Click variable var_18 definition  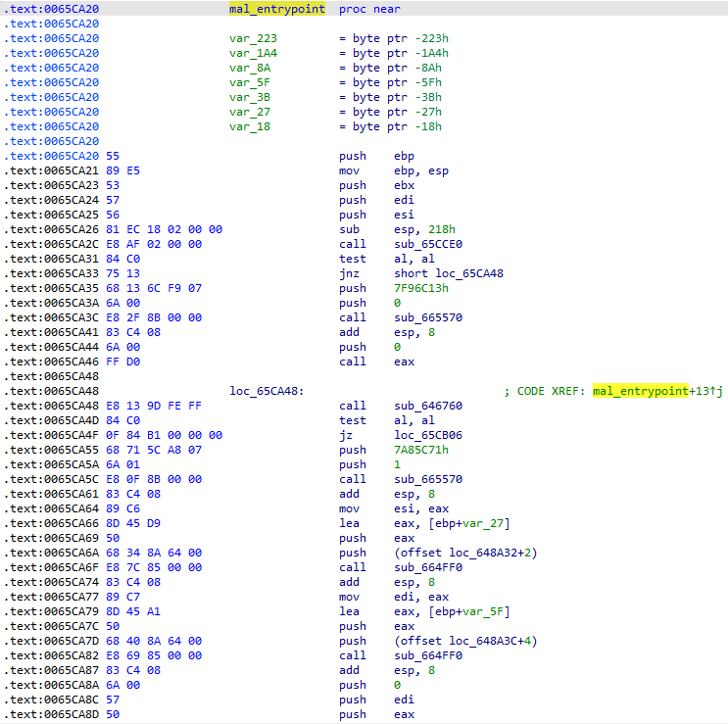250,126
